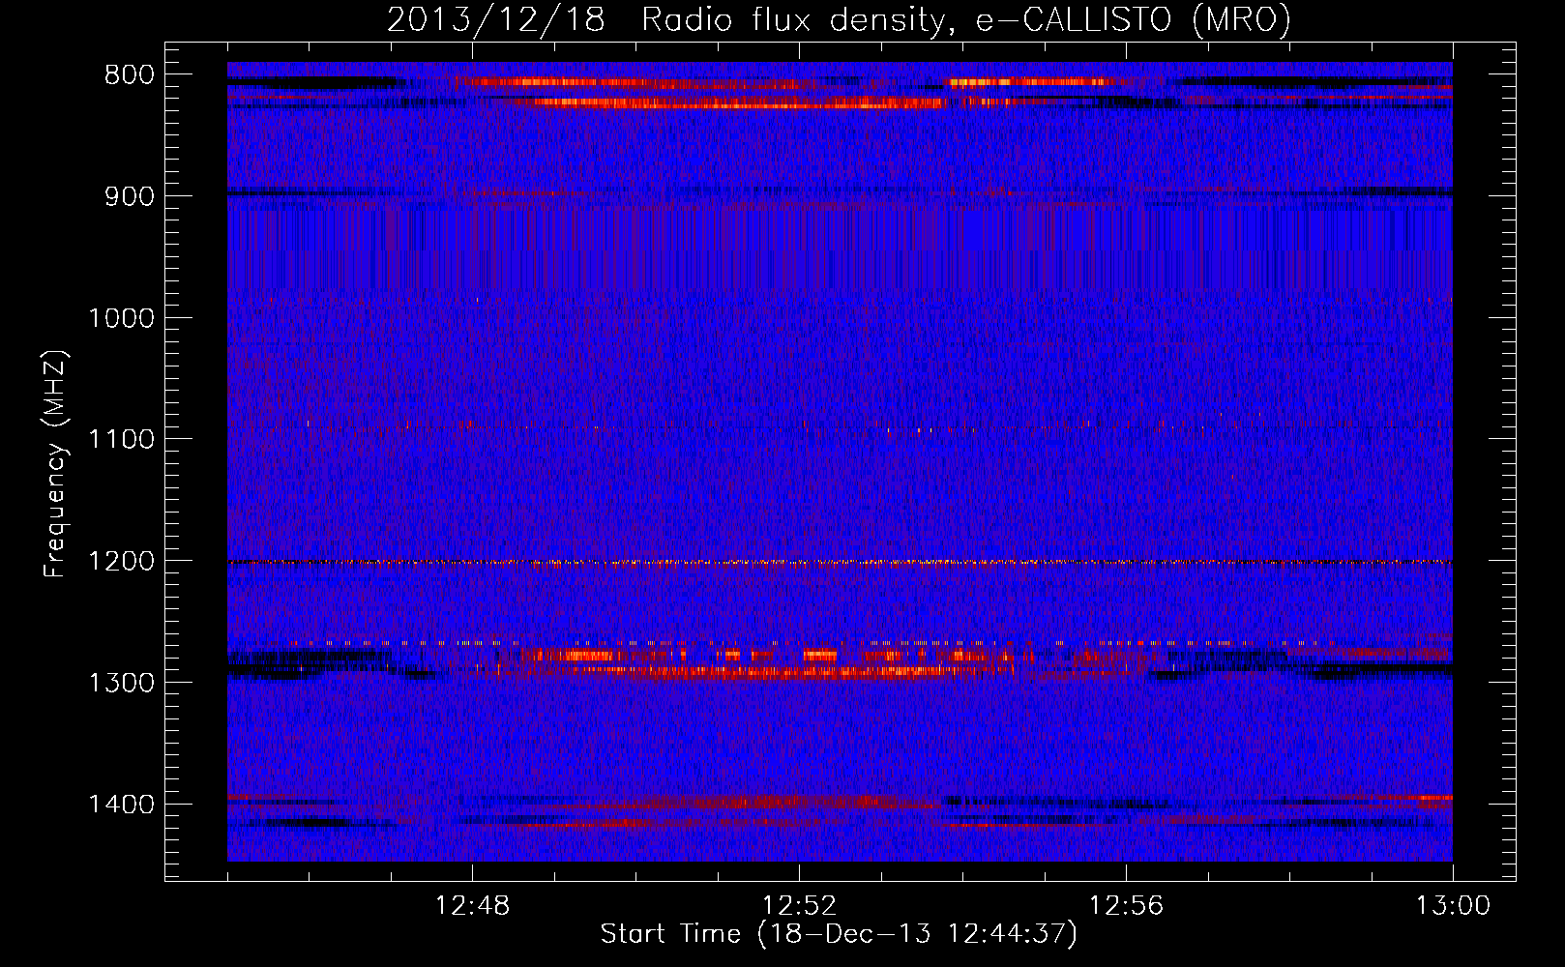Click the 12:56 time tick label
This screenshot has height=967, width=1565.
point(1126,906)
